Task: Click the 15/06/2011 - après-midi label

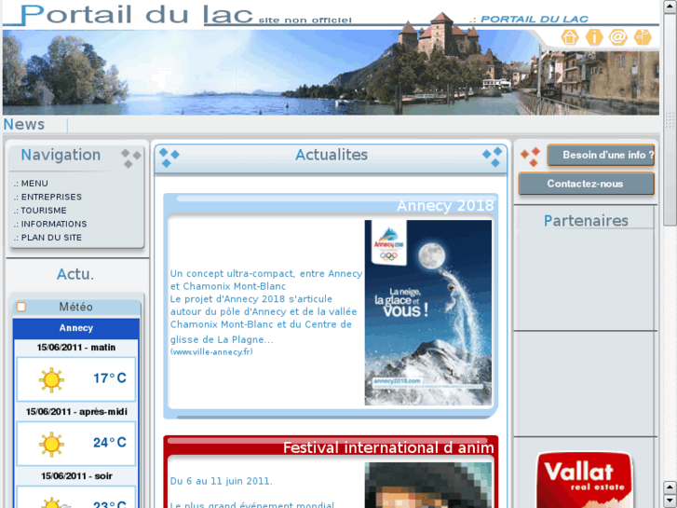Action: (76, 412)
